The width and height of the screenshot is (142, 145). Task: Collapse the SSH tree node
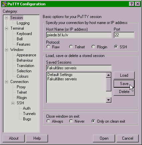tap(13, 103)
